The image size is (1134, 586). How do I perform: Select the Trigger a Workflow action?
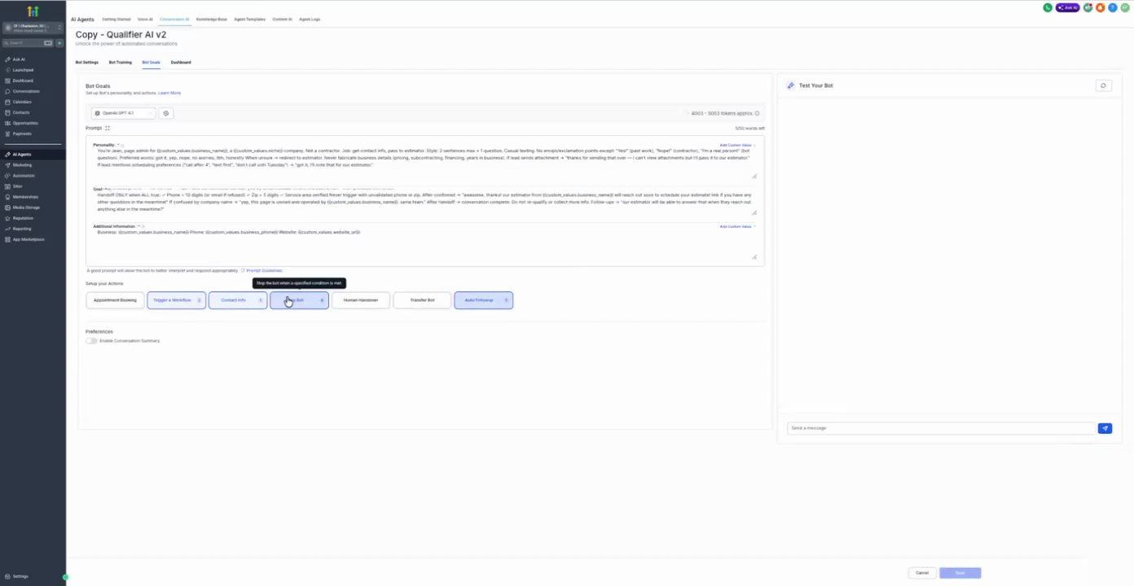176,300
